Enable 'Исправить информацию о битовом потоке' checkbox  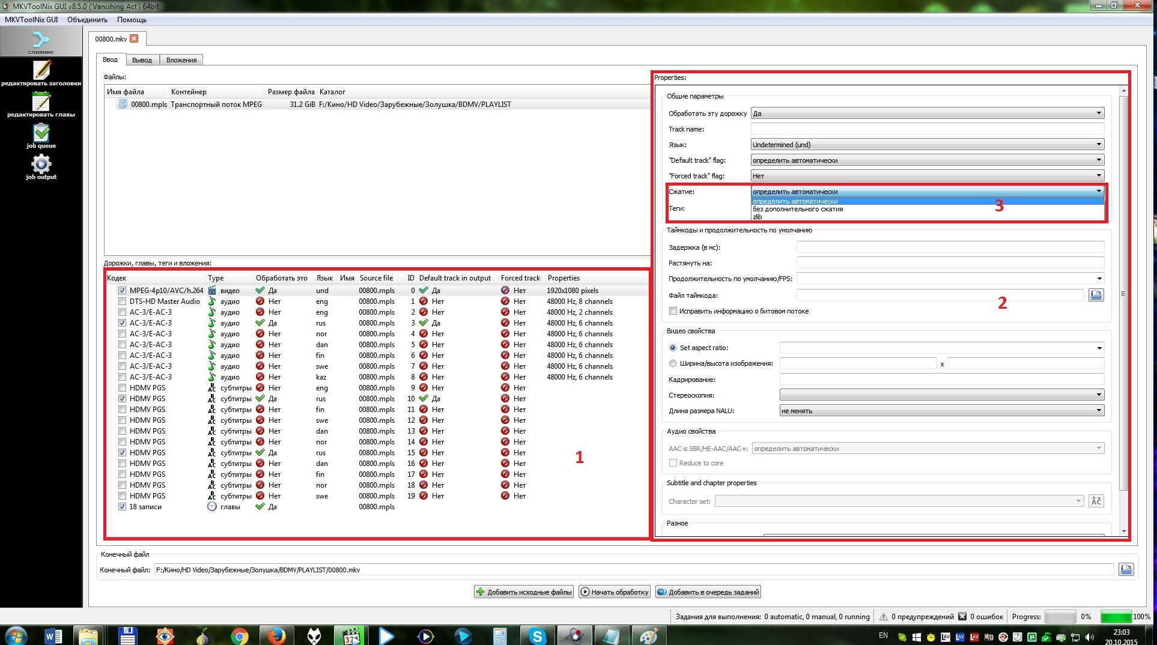673,311
